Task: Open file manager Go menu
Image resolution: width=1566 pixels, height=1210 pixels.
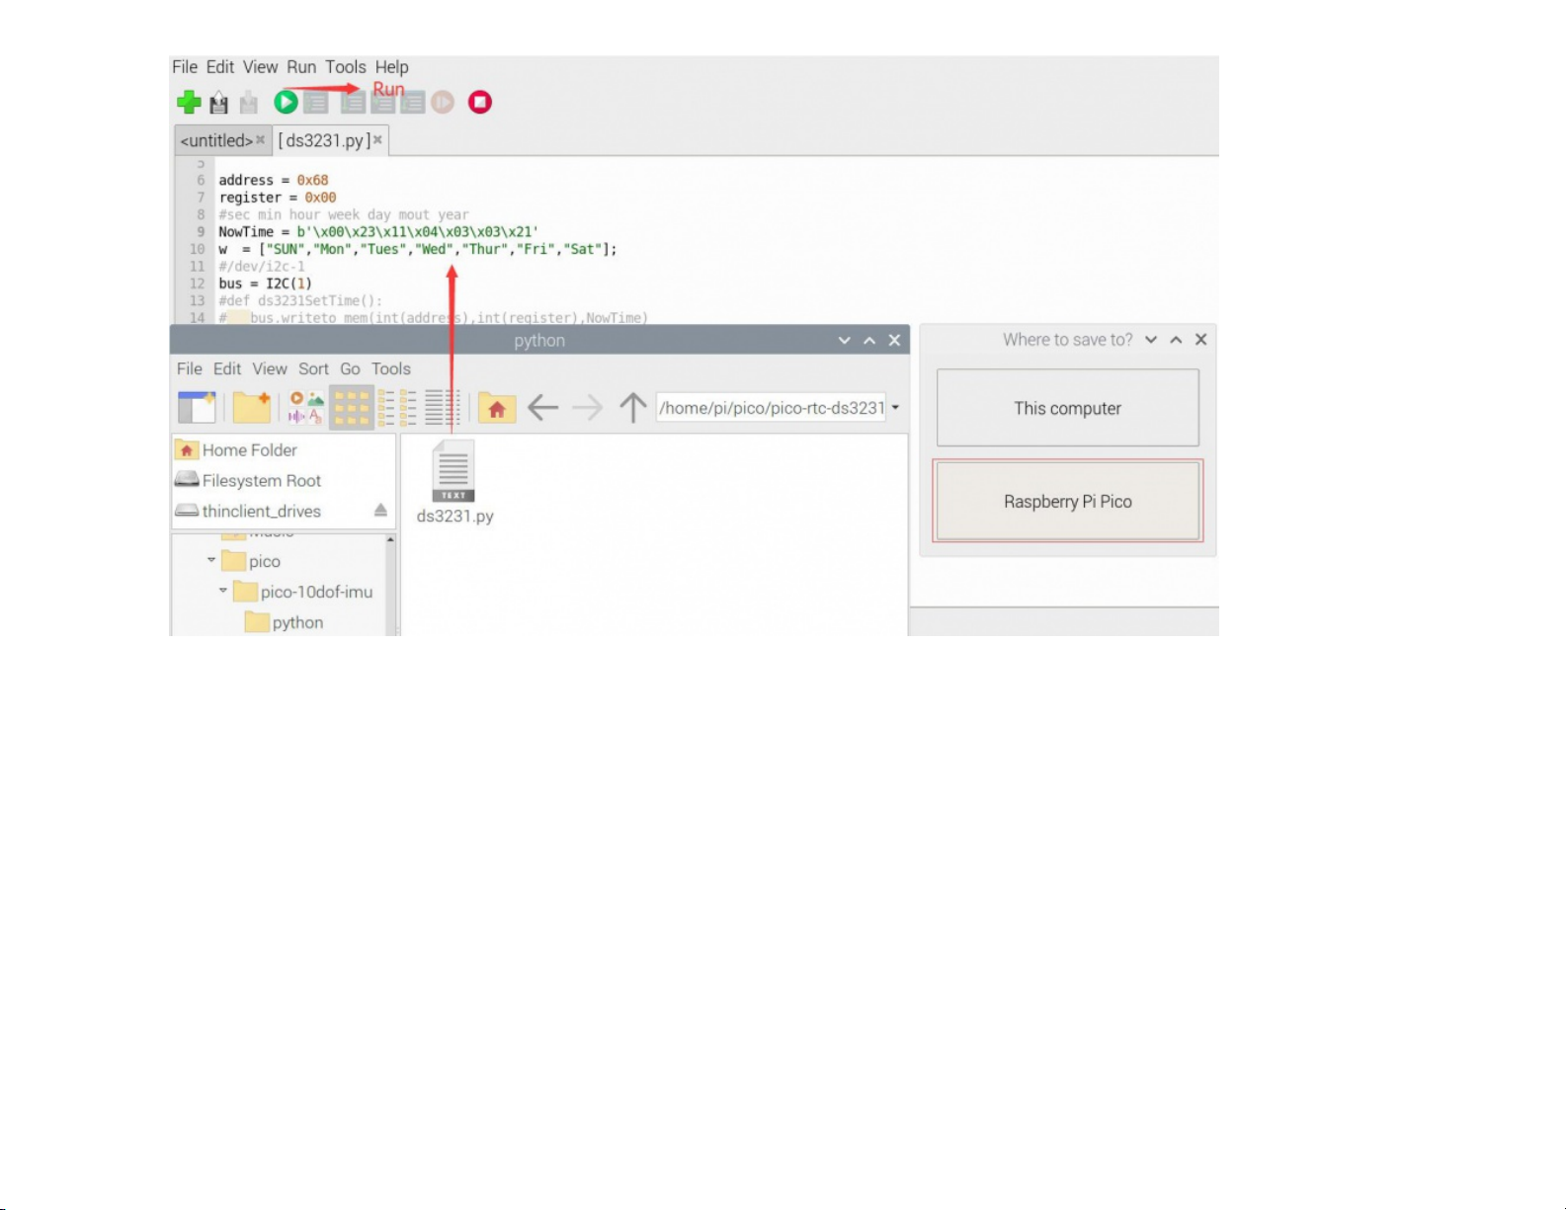Action: pos(351,368)
